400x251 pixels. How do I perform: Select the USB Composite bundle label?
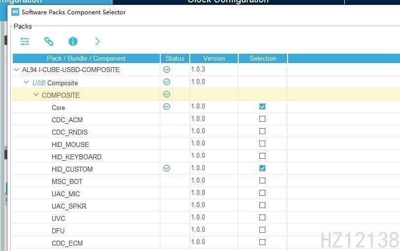[55, 83]
